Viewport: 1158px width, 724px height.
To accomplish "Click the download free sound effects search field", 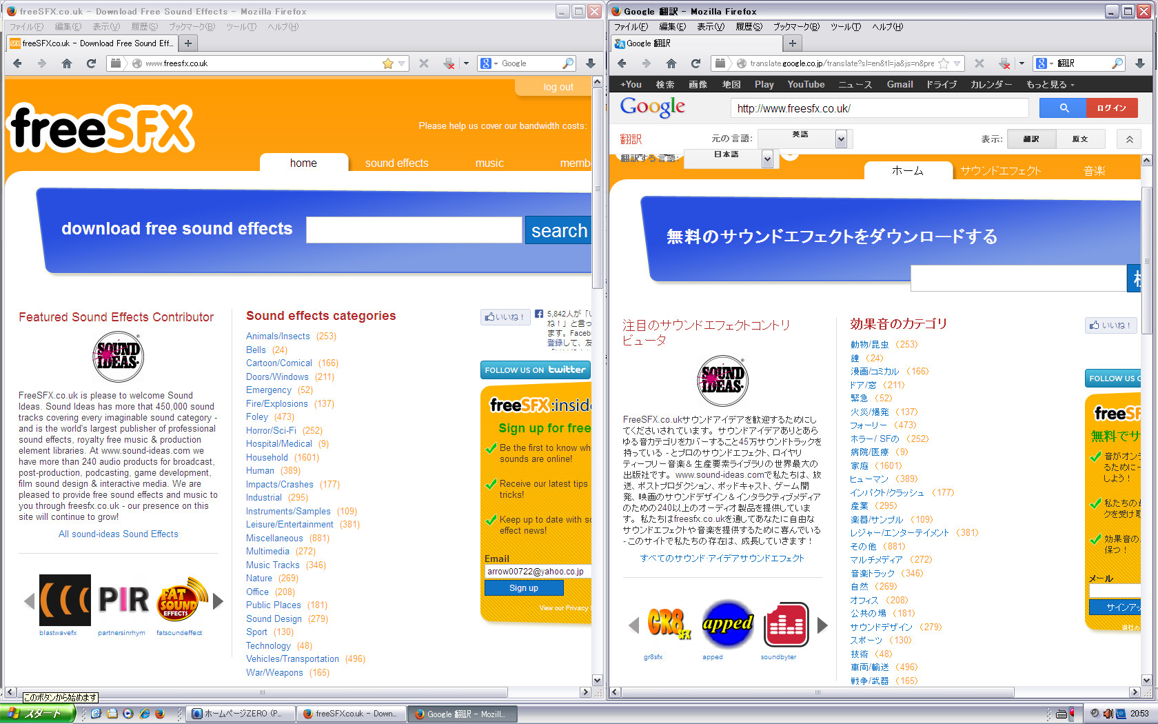I will click(x=414, y=230).
